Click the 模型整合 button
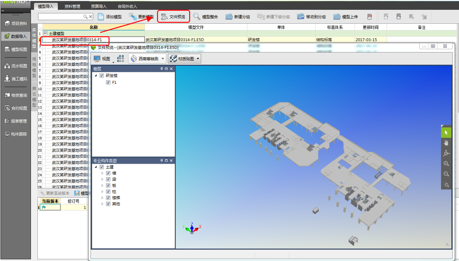 tap(206, 17)
